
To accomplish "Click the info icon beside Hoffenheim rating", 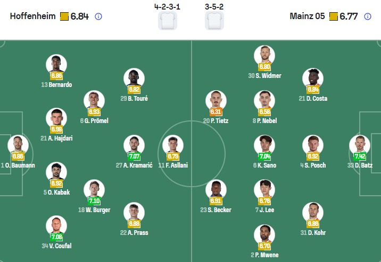I will pyautogui.click(x=98, y=16).
